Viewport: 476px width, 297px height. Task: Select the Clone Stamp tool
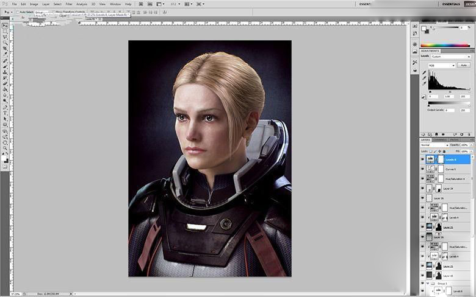(5, 72)
